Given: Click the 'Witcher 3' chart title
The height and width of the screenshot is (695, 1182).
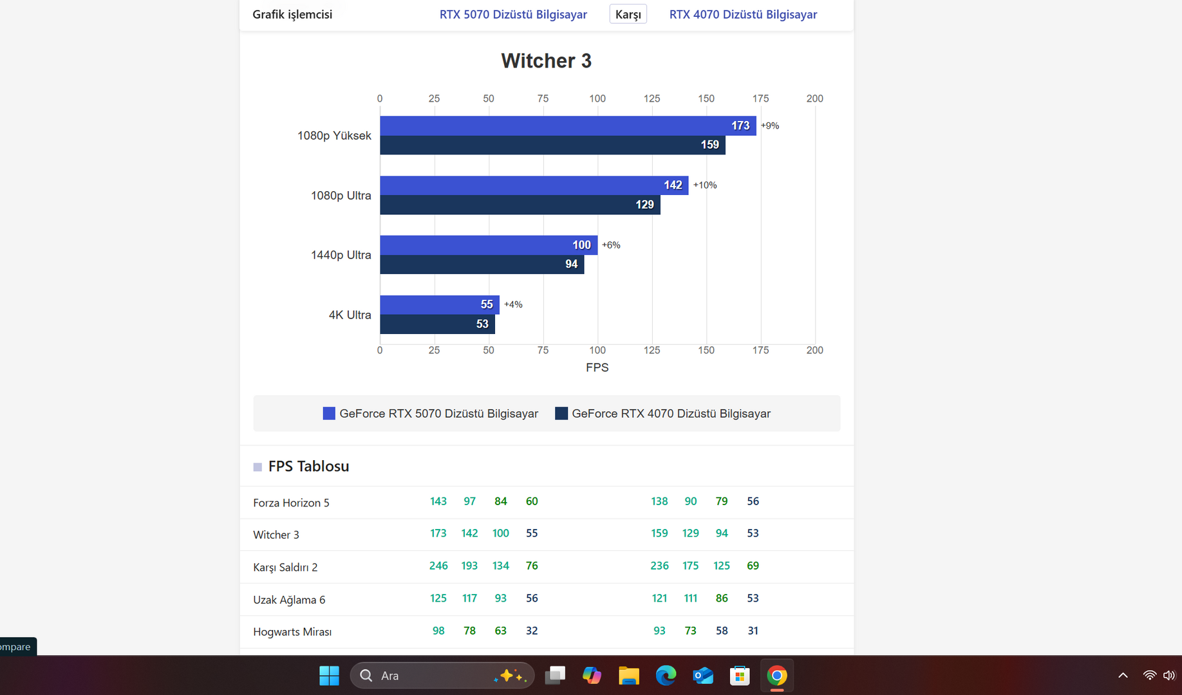Looking at the screenshot, I should click(x=547, y=60).
